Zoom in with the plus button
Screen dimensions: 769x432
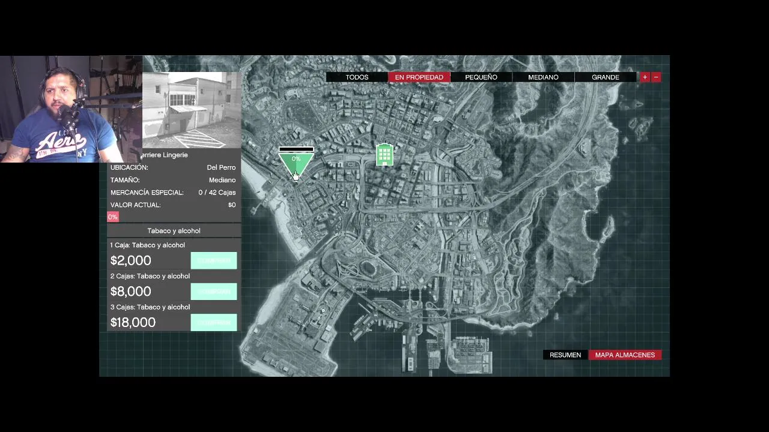[645, 77]
